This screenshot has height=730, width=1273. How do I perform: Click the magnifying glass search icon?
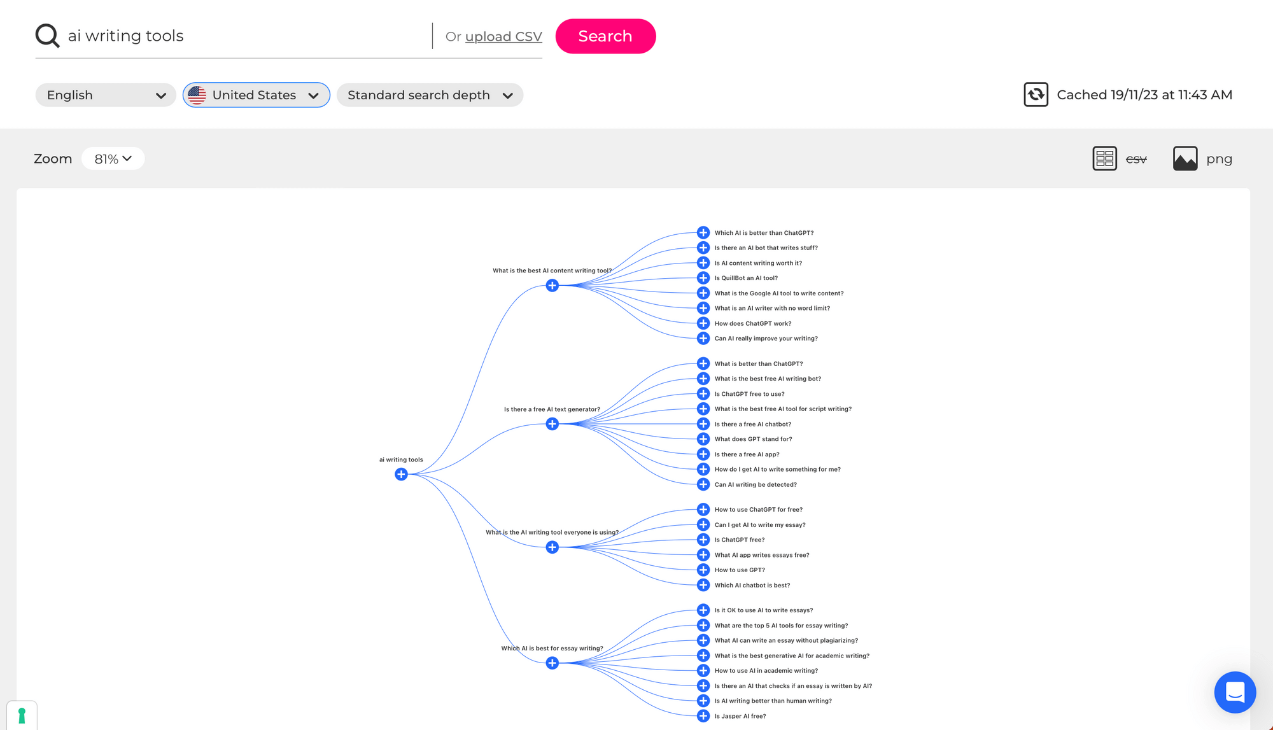pyautogui.click(x=47, y=36)
